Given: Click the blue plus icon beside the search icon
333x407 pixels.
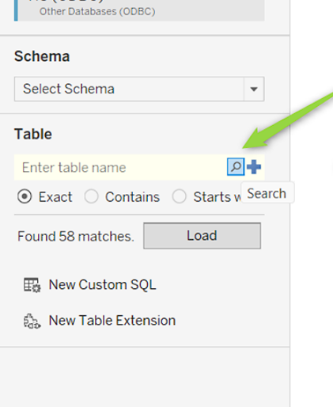Looking at the screenshot, I should pyautogui.click(x=254, y=167).
